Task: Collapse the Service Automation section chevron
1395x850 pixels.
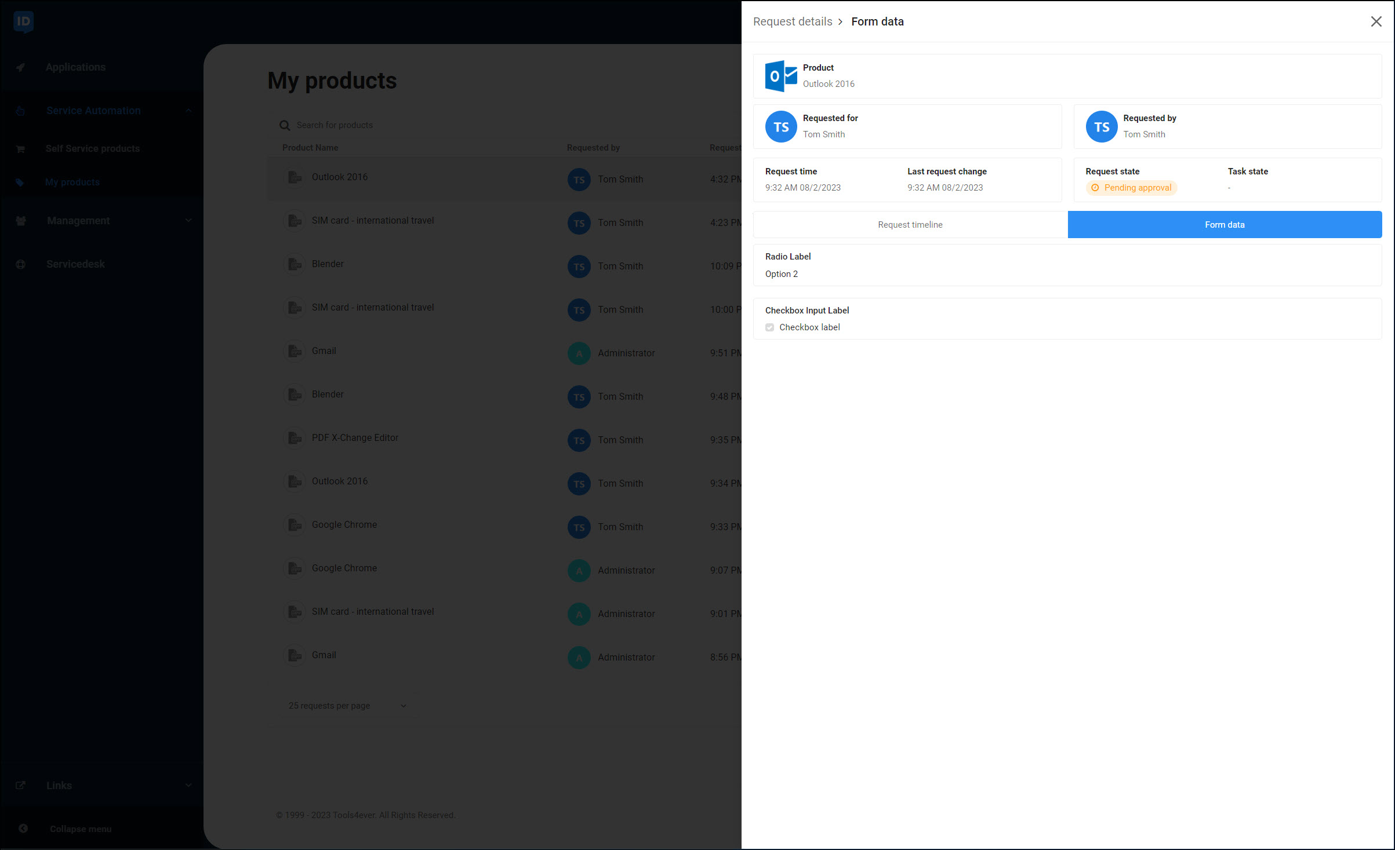Action: (188, 111)
